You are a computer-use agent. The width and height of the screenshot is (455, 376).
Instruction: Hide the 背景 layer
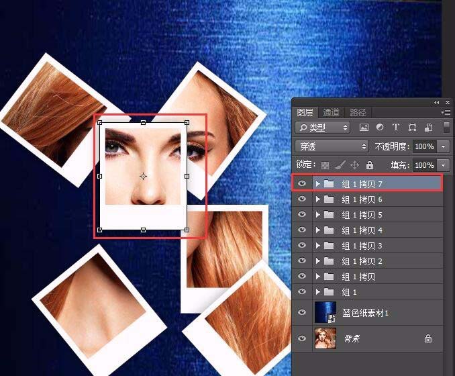point(302,338)
